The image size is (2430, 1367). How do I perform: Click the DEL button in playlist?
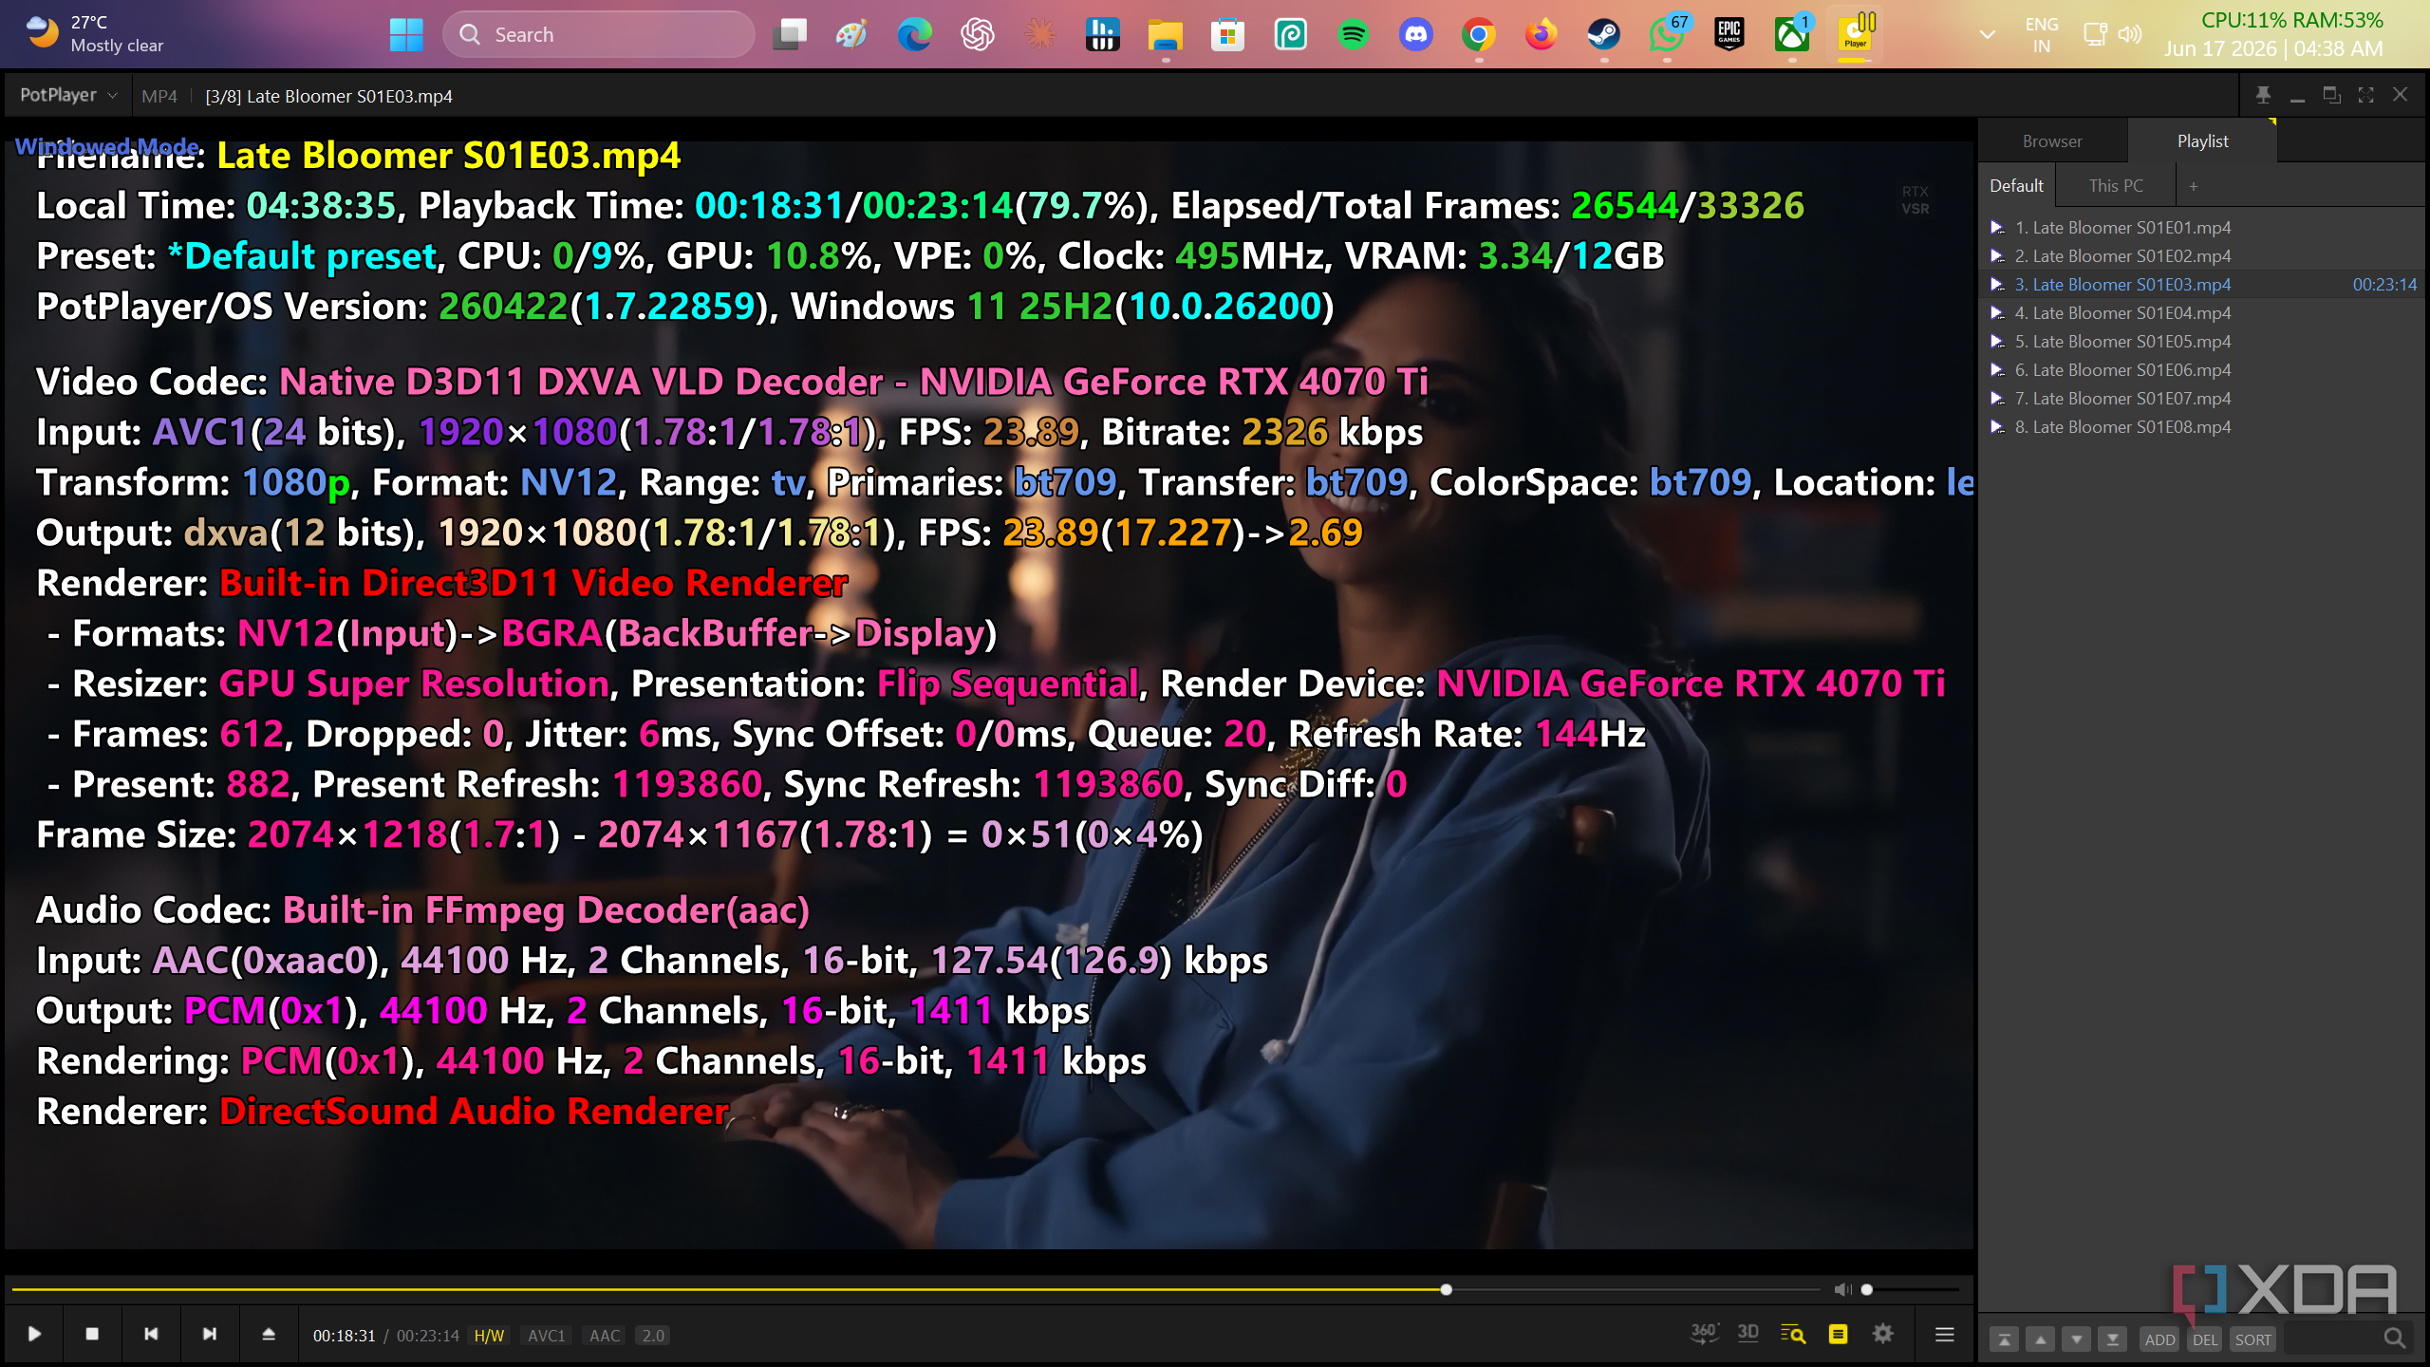pos(2205,1339)
